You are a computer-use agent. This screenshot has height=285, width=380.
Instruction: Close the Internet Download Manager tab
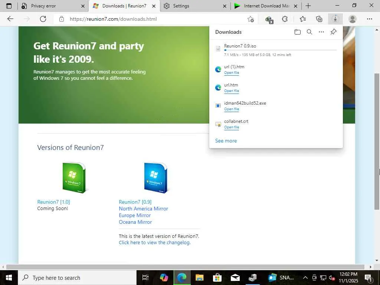(295, 6)
